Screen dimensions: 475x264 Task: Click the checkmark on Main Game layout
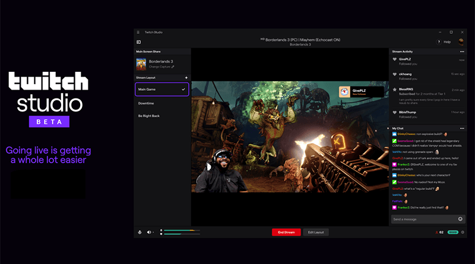(x=183, y=90)
